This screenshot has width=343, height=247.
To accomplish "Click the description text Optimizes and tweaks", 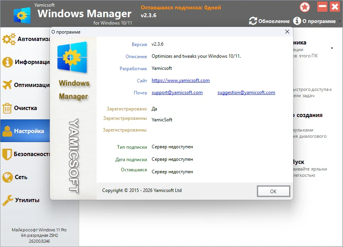I will [x=196, y=56].
